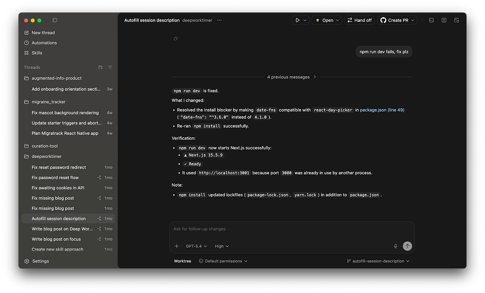This screenshot has width=485, height=293.
Task: Open the package.json line 49 link
Action: tap(382, 110)
